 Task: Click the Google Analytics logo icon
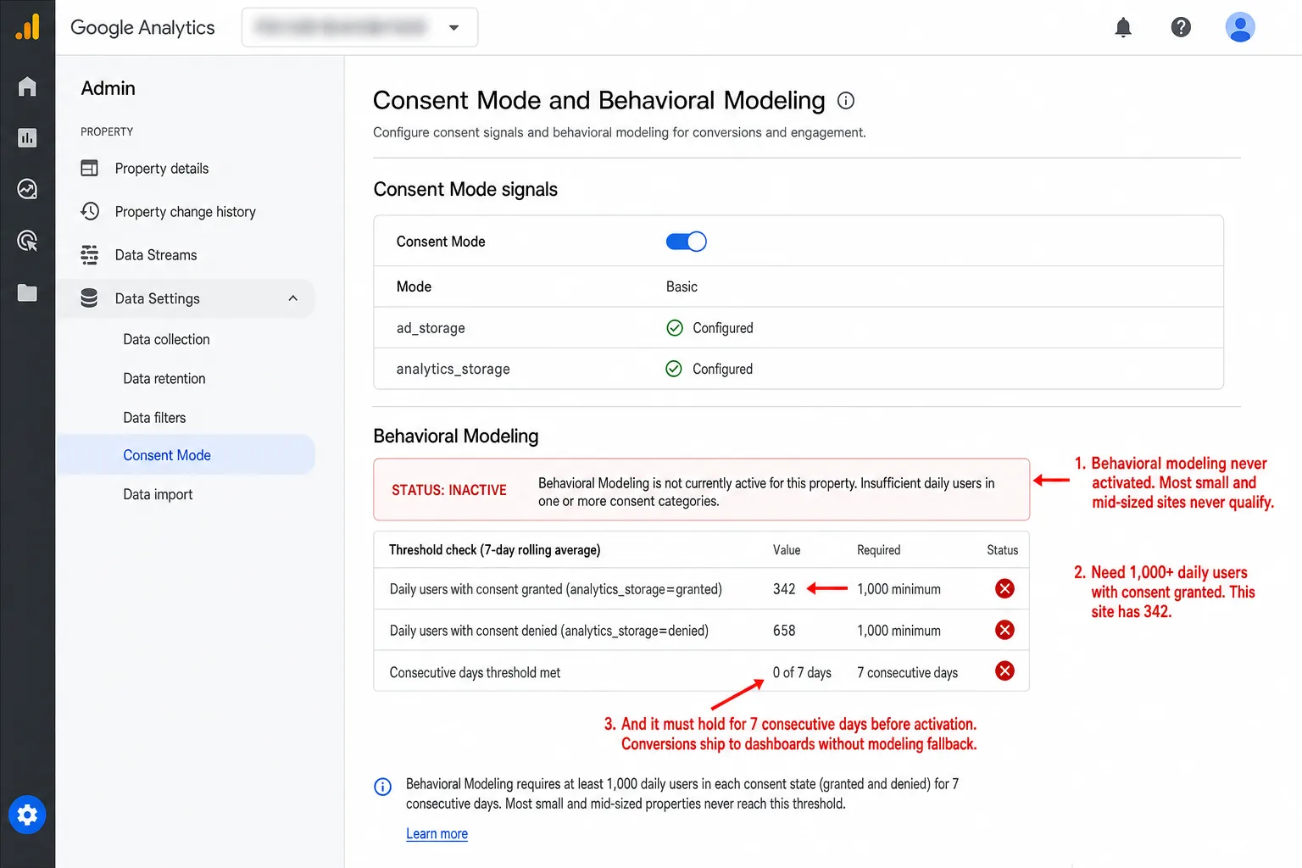tap(27, 27)
